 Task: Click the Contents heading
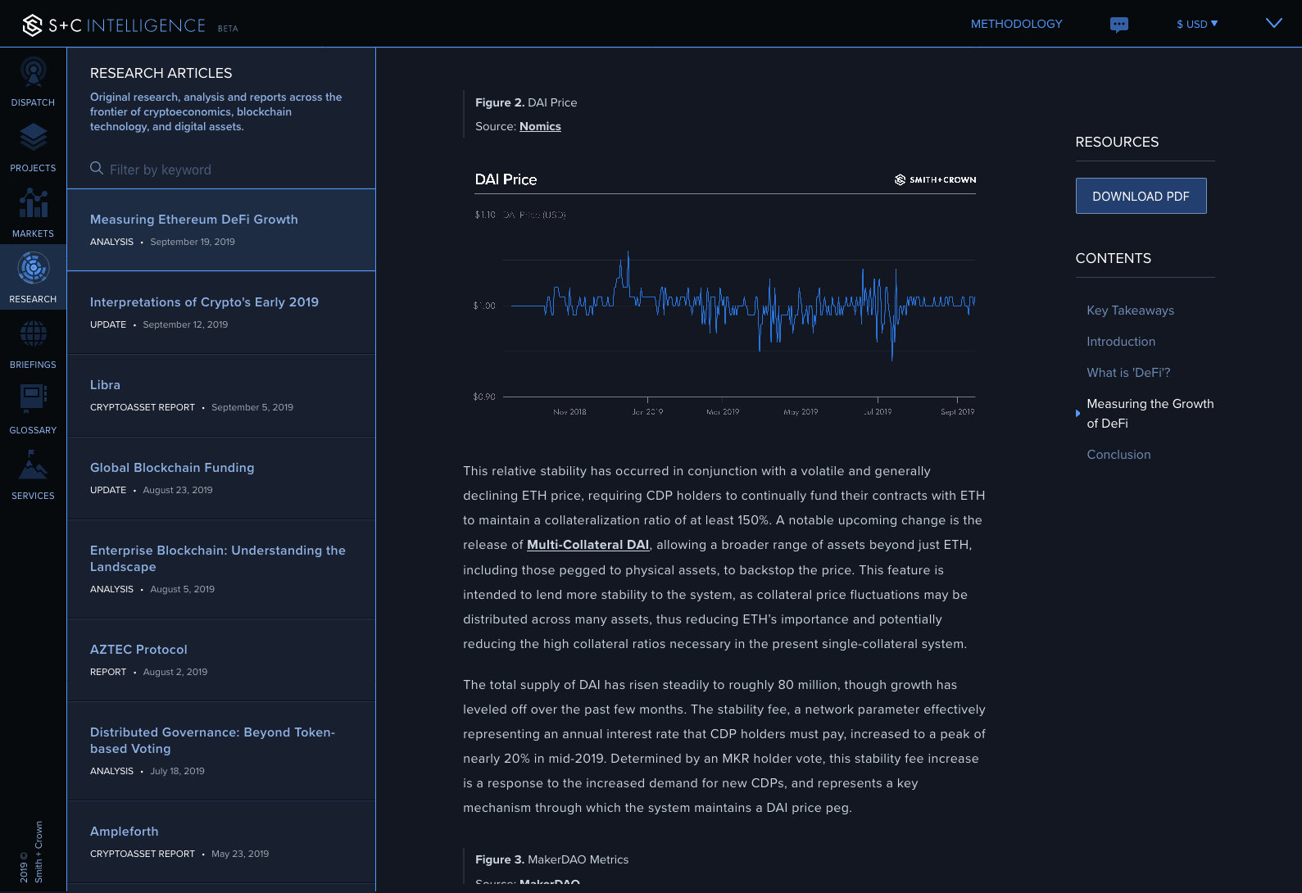tap(1113, 258)
